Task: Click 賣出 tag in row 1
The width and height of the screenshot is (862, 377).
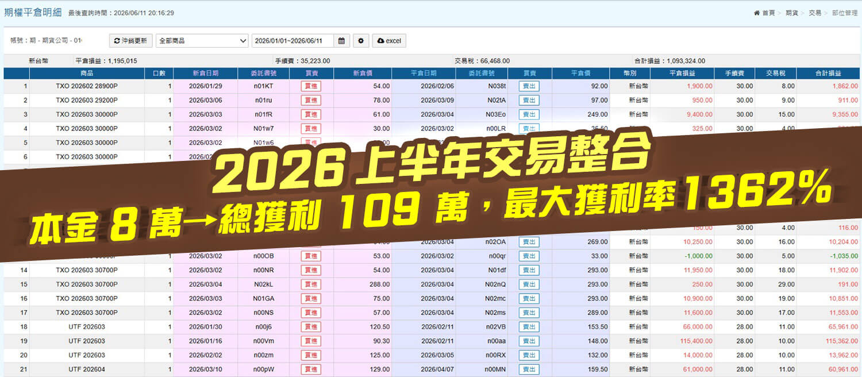Action: [529, 86]
